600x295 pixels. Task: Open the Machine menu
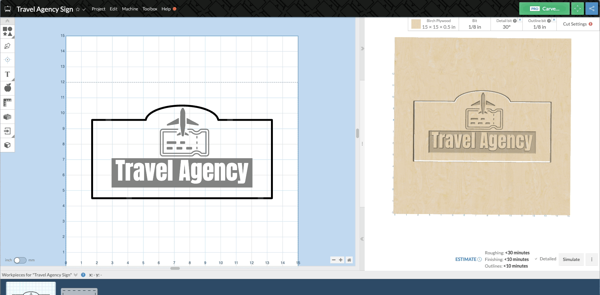coord(130,9)
